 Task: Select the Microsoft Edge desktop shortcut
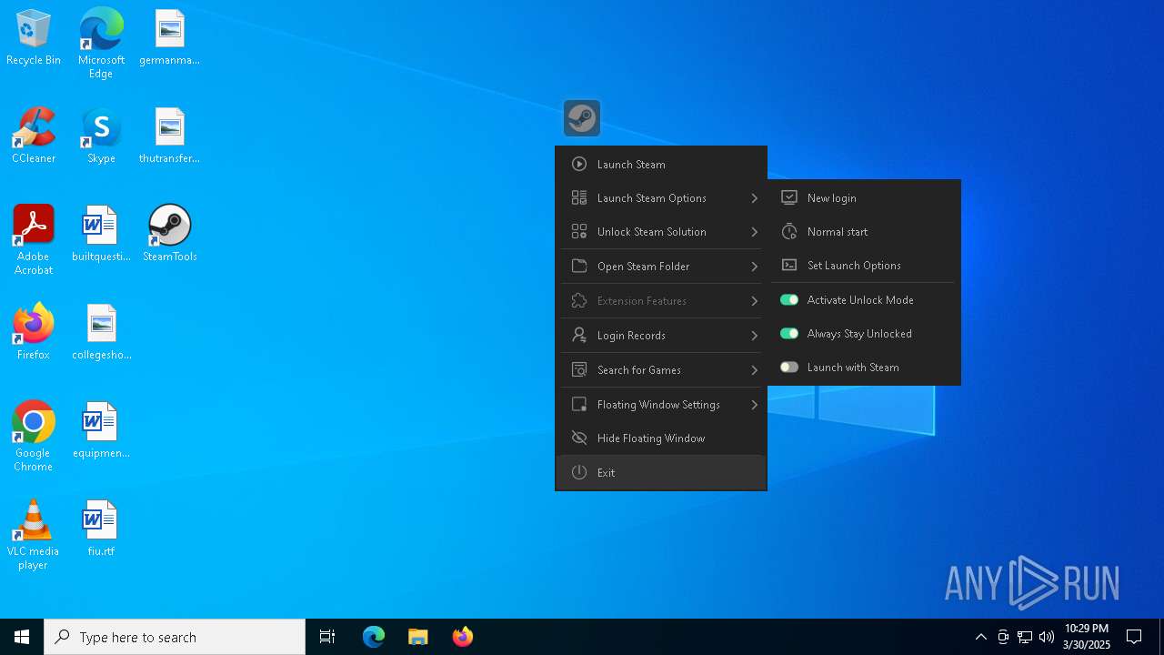point(101,43)
